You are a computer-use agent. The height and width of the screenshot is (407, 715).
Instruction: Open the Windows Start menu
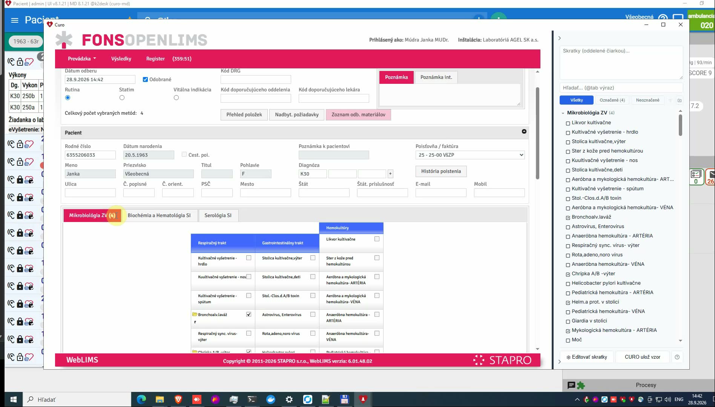(x=14, y=399)
